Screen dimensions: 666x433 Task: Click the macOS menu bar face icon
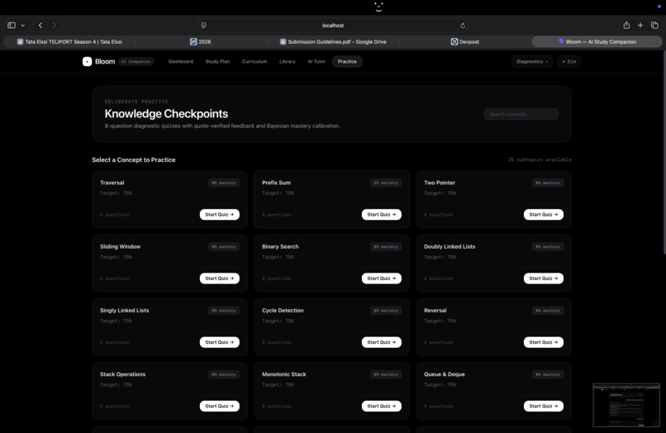coord(378,7)
